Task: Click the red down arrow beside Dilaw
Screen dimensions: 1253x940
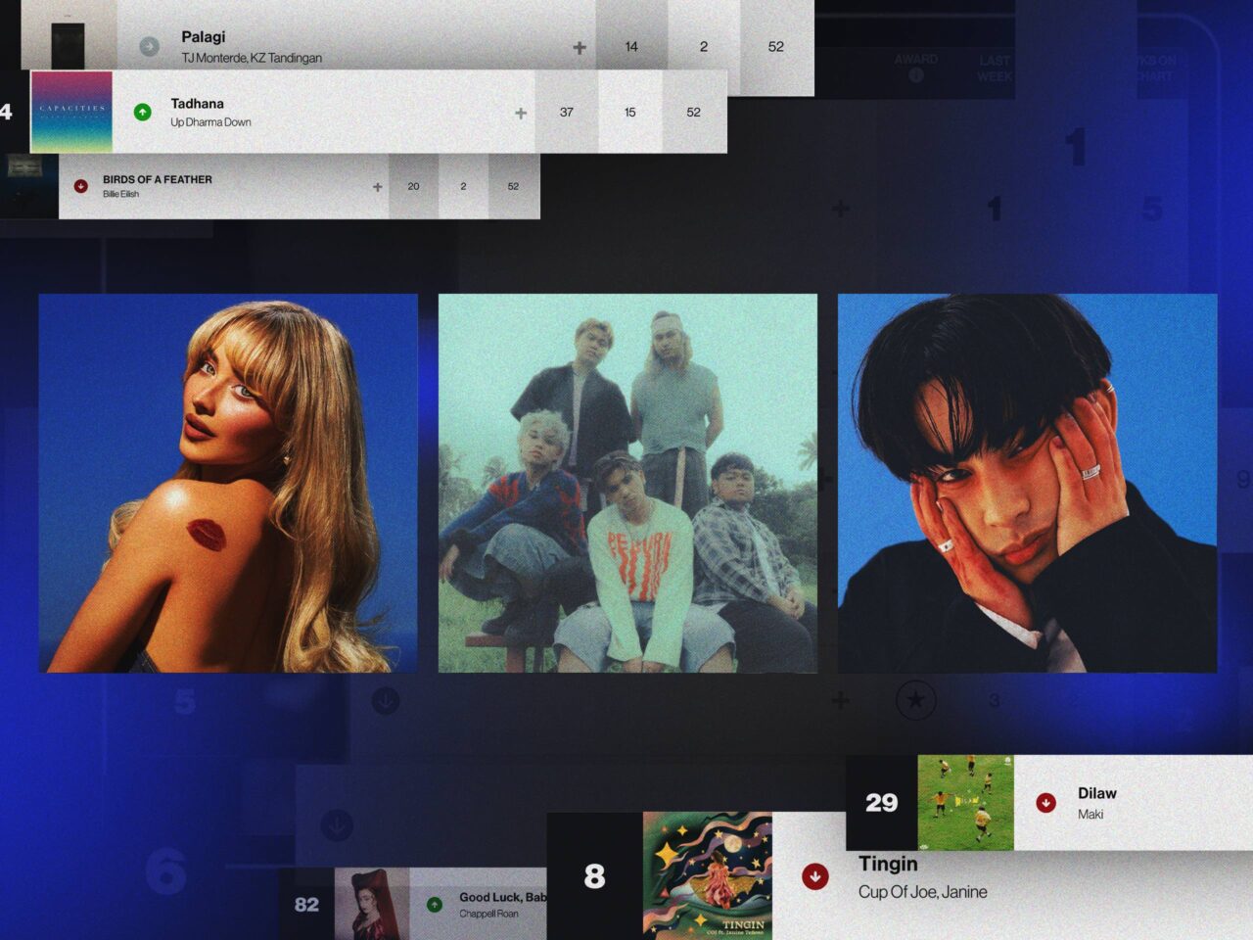Action: (1045, 803)
